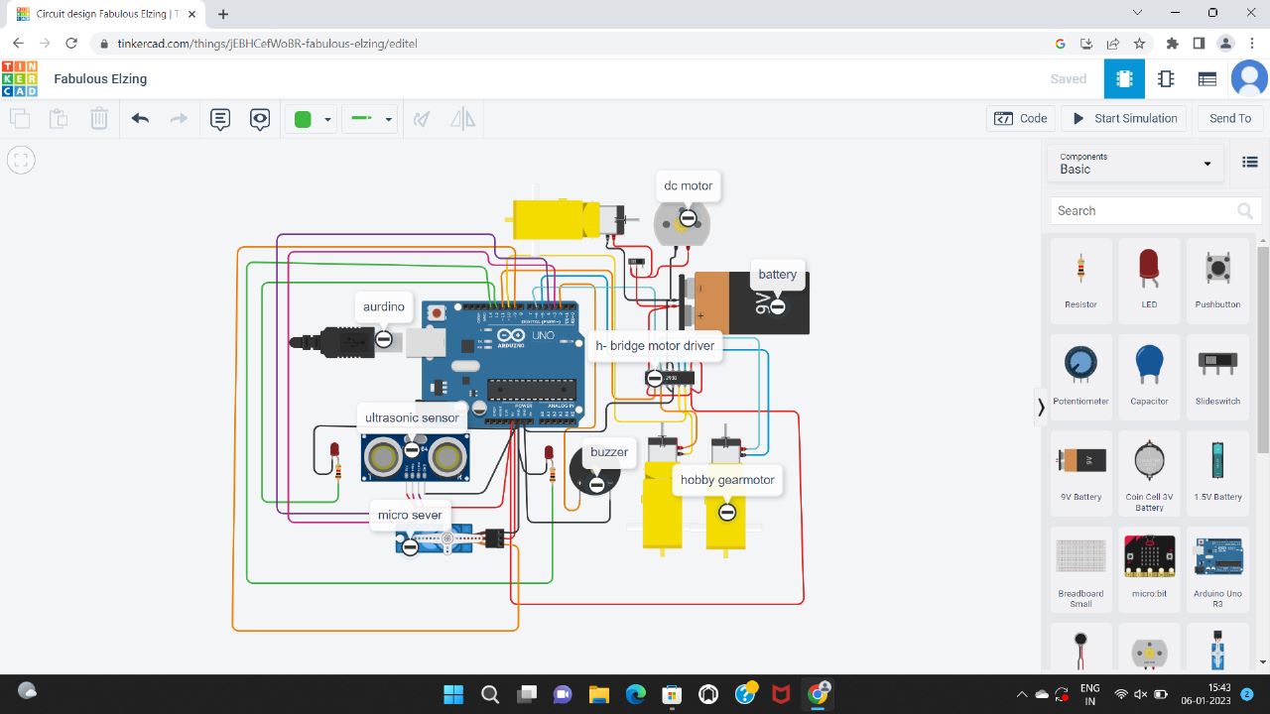Click the Delete trash icon
Image resolution: width=1270 pixels, height=714 pixels.
[x=99, y=119]
